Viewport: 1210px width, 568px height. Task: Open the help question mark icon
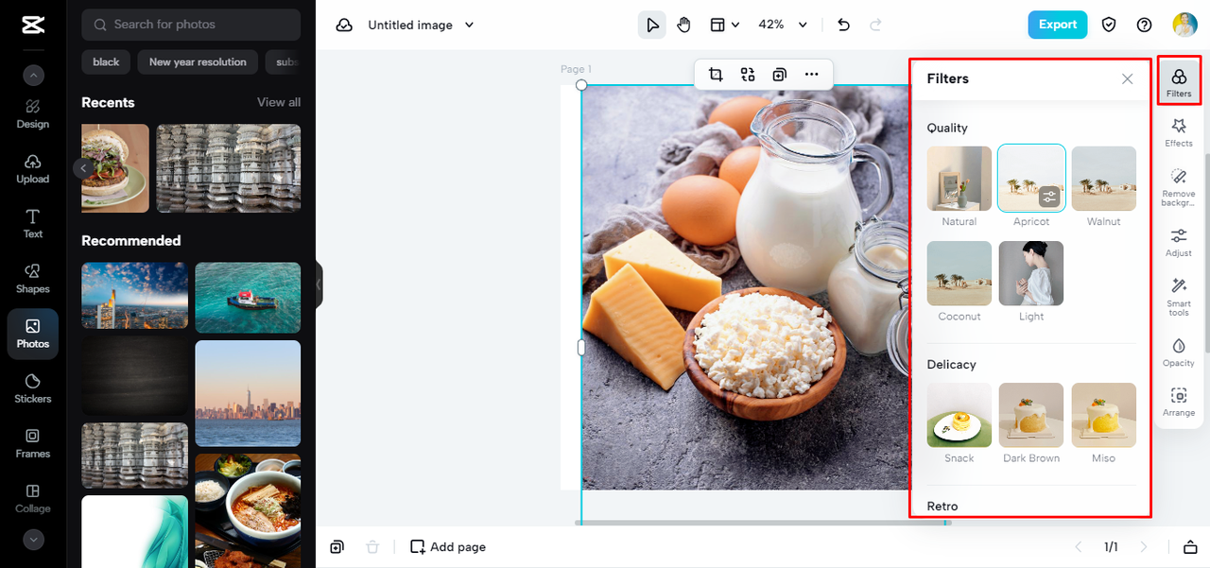1144,25
